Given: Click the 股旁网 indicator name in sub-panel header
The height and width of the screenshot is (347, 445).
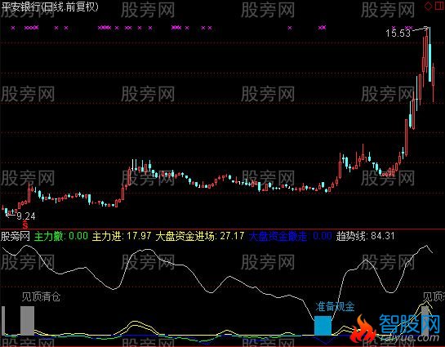Looking at the screenshot, I should [16, 236].
